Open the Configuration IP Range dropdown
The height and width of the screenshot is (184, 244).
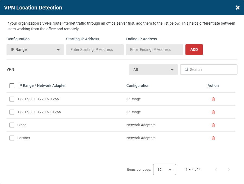click(35, 50)
